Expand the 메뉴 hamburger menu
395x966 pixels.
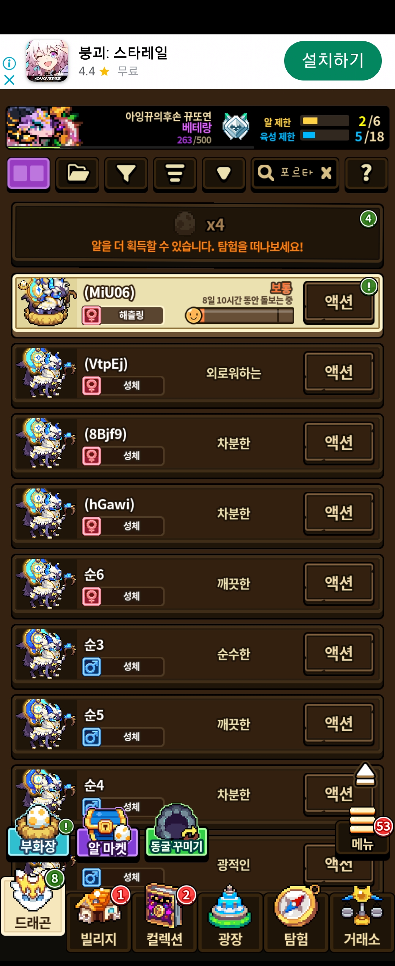click(362, 832)
